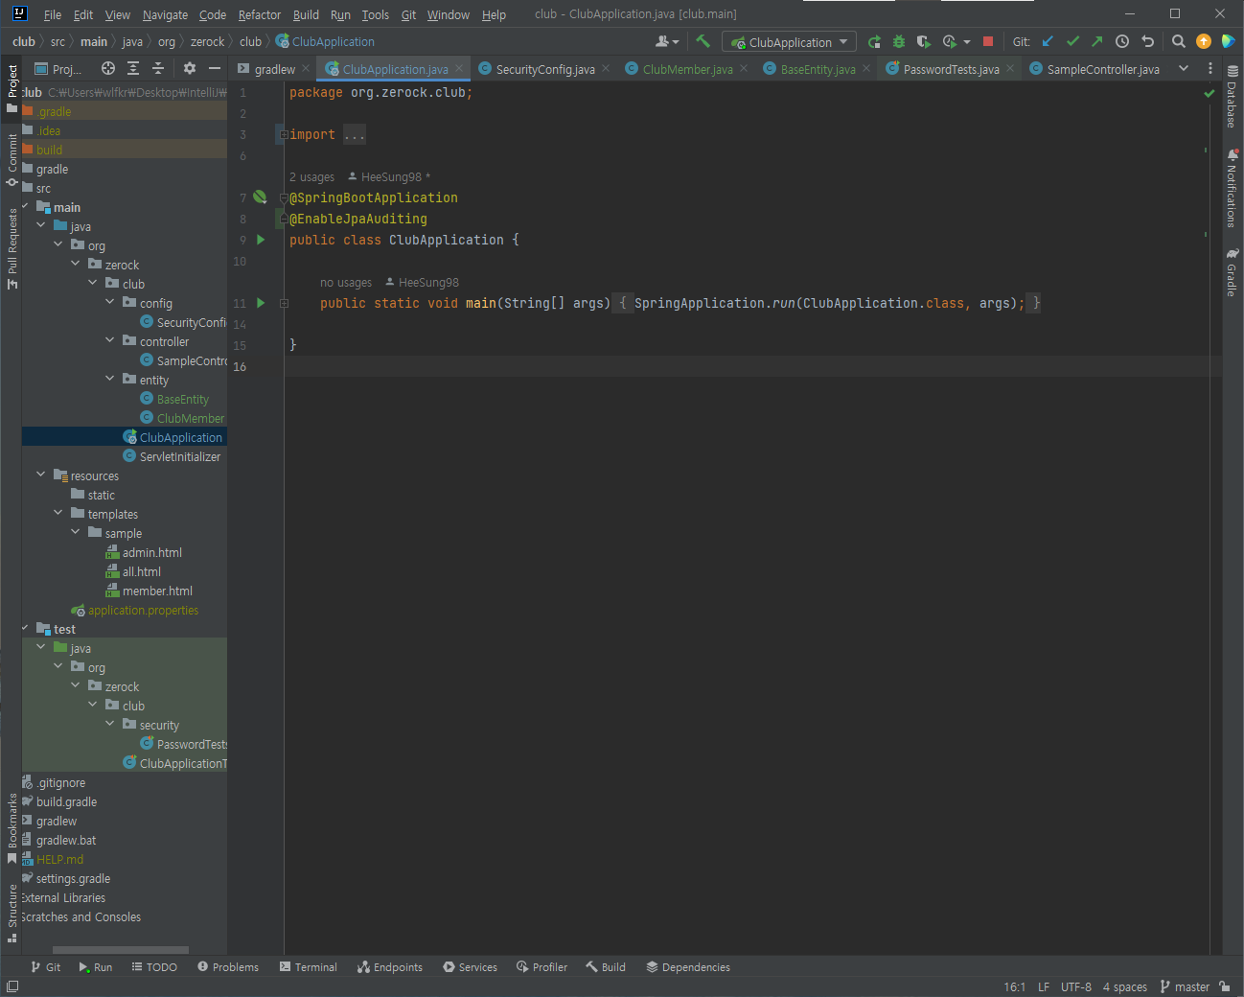Viewport: 1244px width, 997px height.
Task: Click the run gutter icon beside main method
Action: [261, 303]
